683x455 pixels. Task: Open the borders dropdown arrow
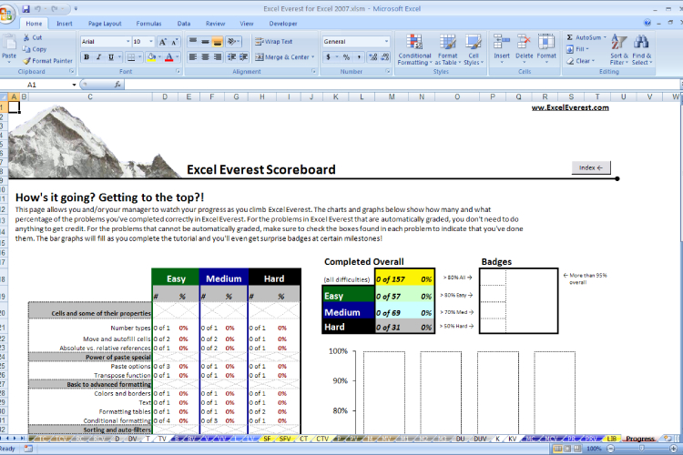(x=140, y=57)
